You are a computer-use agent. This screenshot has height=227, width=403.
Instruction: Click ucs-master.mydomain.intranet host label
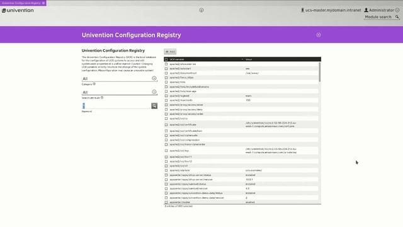pos(333,10)
